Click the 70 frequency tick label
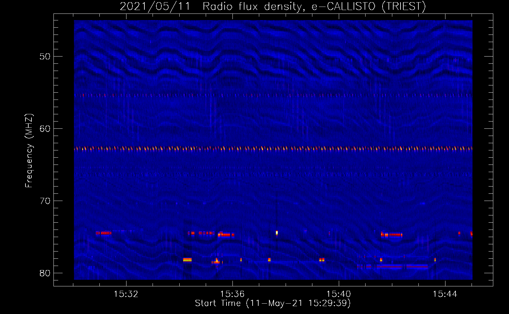Viewport: 509px width, 314px height. 45,201
